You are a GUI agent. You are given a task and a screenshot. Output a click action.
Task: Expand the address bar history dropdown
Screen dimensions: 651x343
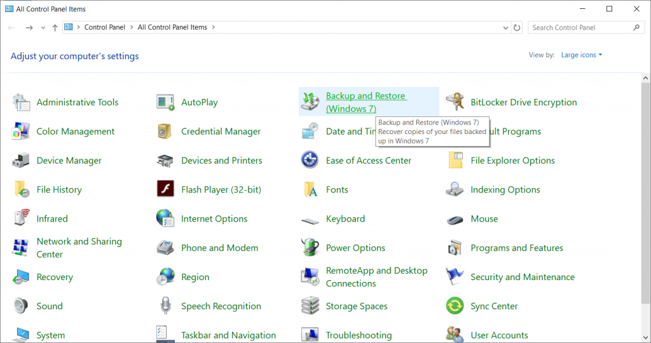tap(505, 28)
